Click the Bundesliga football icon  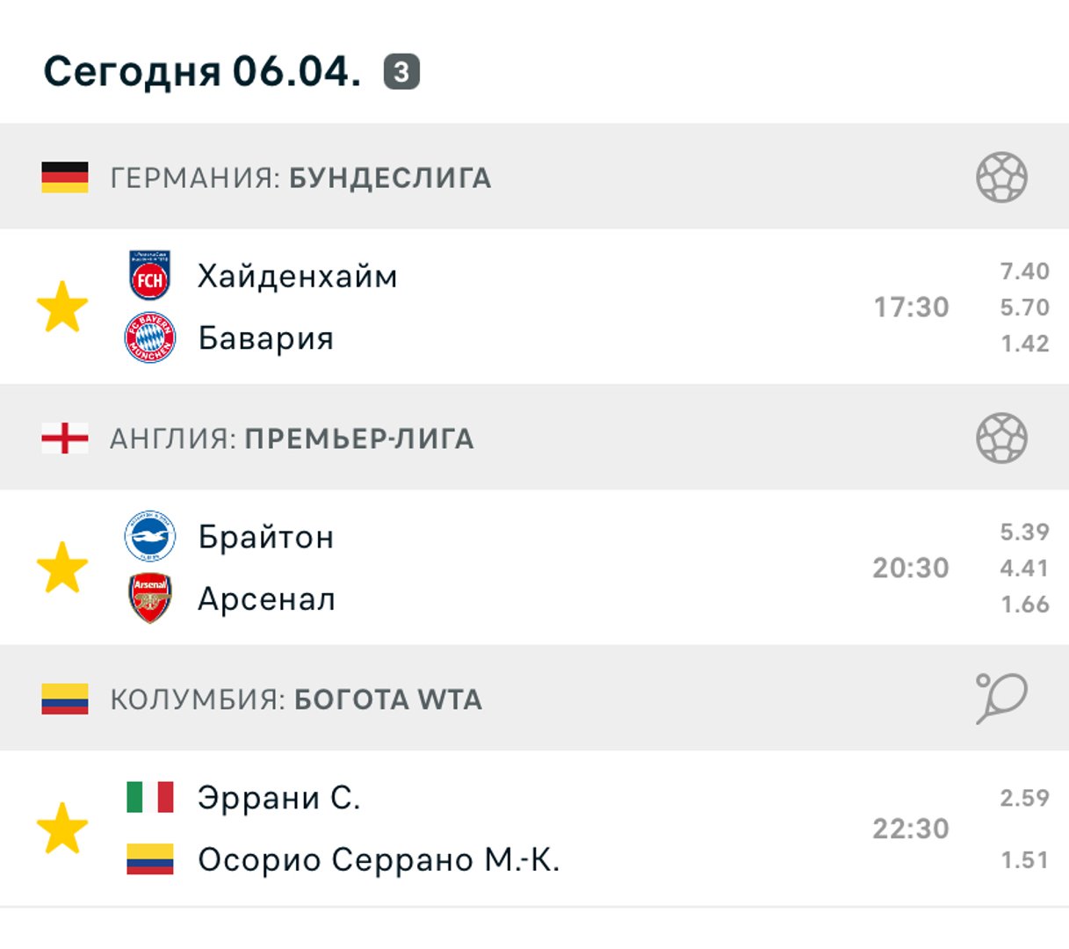[1001, 177]
